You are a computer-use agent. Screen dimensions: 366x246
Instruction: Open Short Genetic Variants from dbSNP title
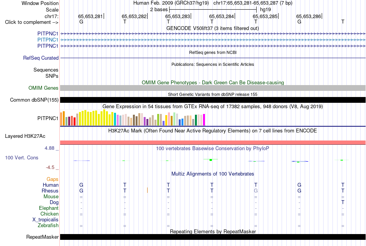[x=213, y=94]
